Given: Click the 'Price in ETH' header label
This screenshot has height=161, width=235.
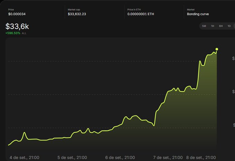Looking at the screenshot, I should click(x=134, y=10).
